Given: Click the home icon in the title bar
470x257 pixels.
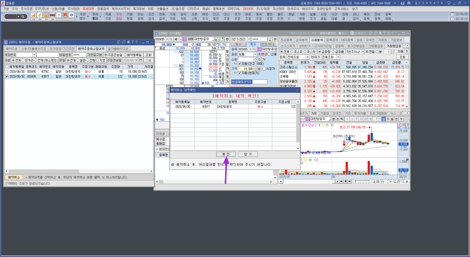Looking at the screenshot, I should click(409, 3).
